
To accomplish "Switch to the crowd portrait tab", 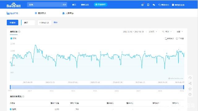I will pos(68,13).
